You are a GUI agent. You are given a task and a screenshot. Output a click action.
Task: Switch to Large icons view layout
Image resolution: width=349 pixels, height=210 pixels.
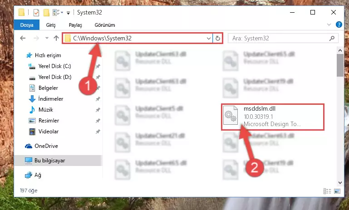(337, 191)
